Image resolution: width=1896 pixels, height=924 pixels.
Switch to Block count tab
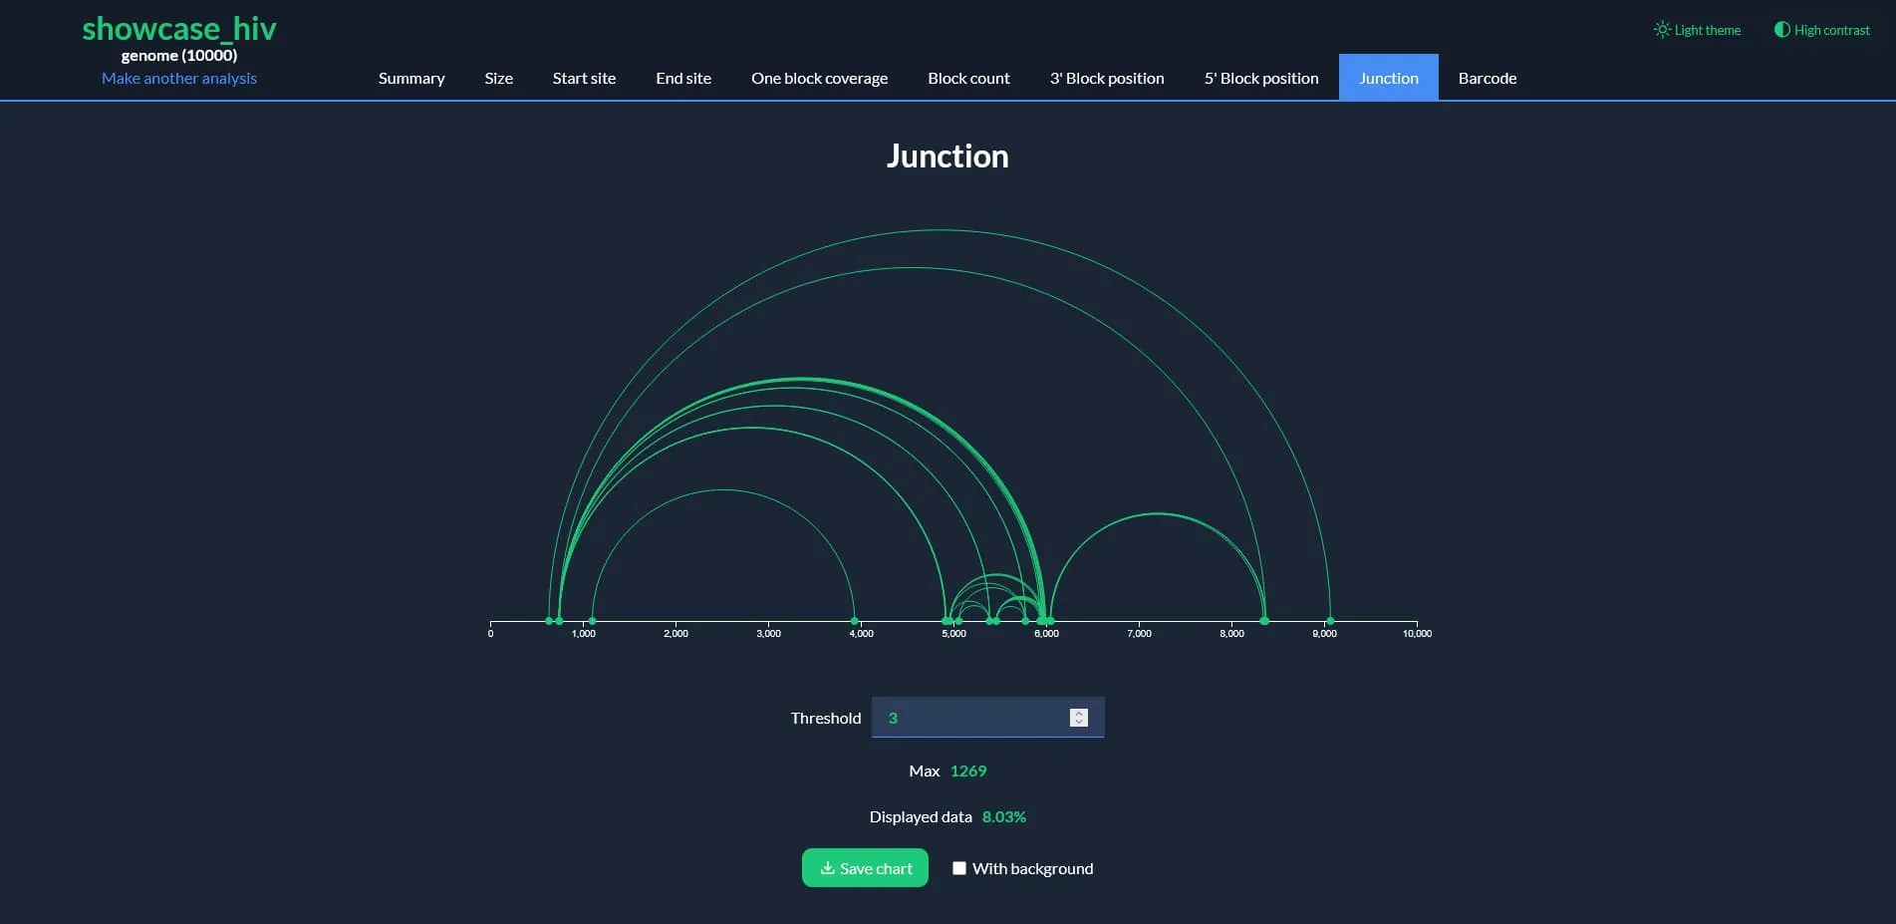point(968,78)
